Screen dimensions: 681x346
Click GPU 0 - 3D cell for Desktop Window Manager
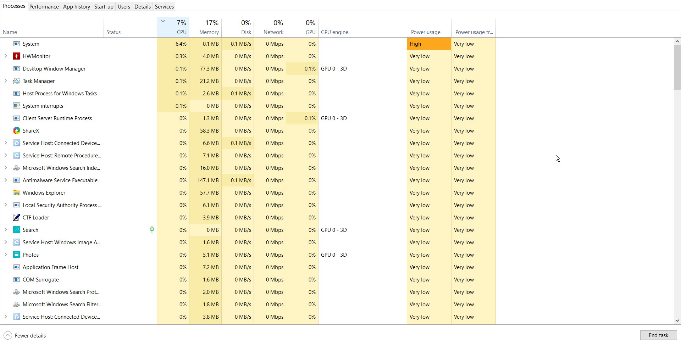(362, 69)
